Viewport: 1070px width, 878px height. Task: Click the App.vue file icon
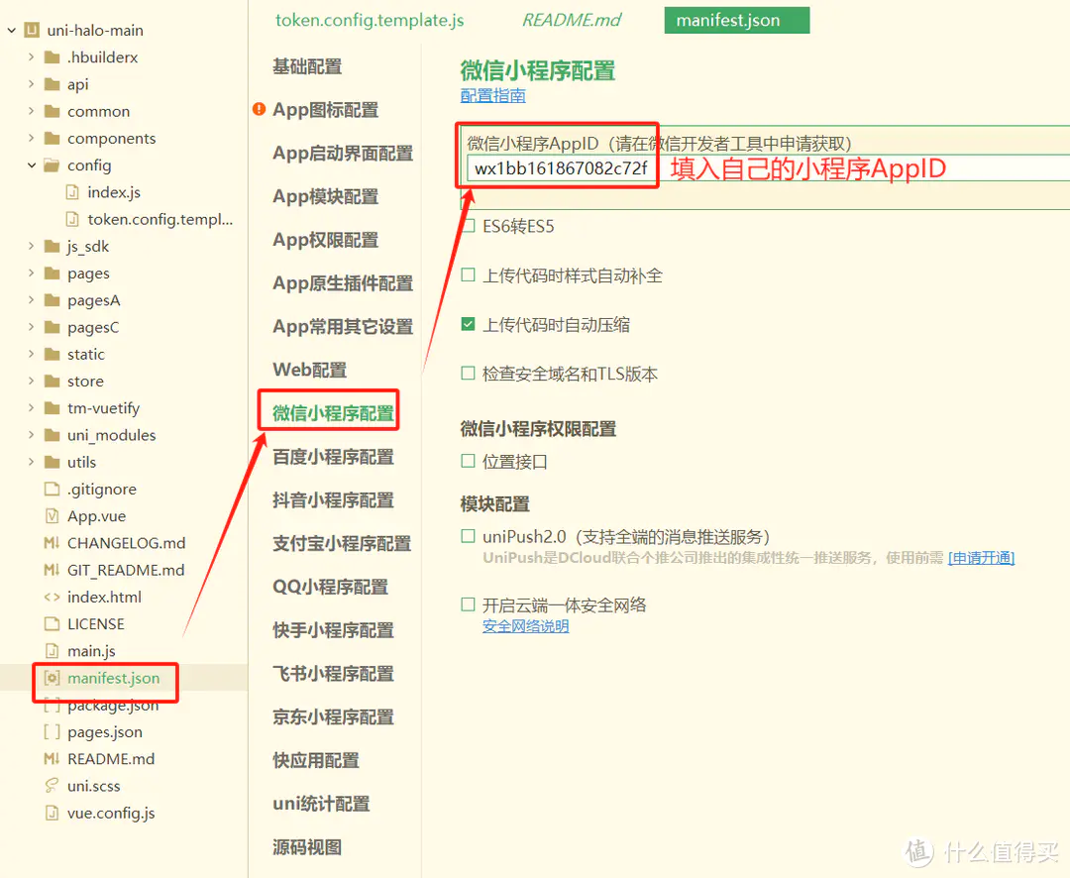[52, 516]
